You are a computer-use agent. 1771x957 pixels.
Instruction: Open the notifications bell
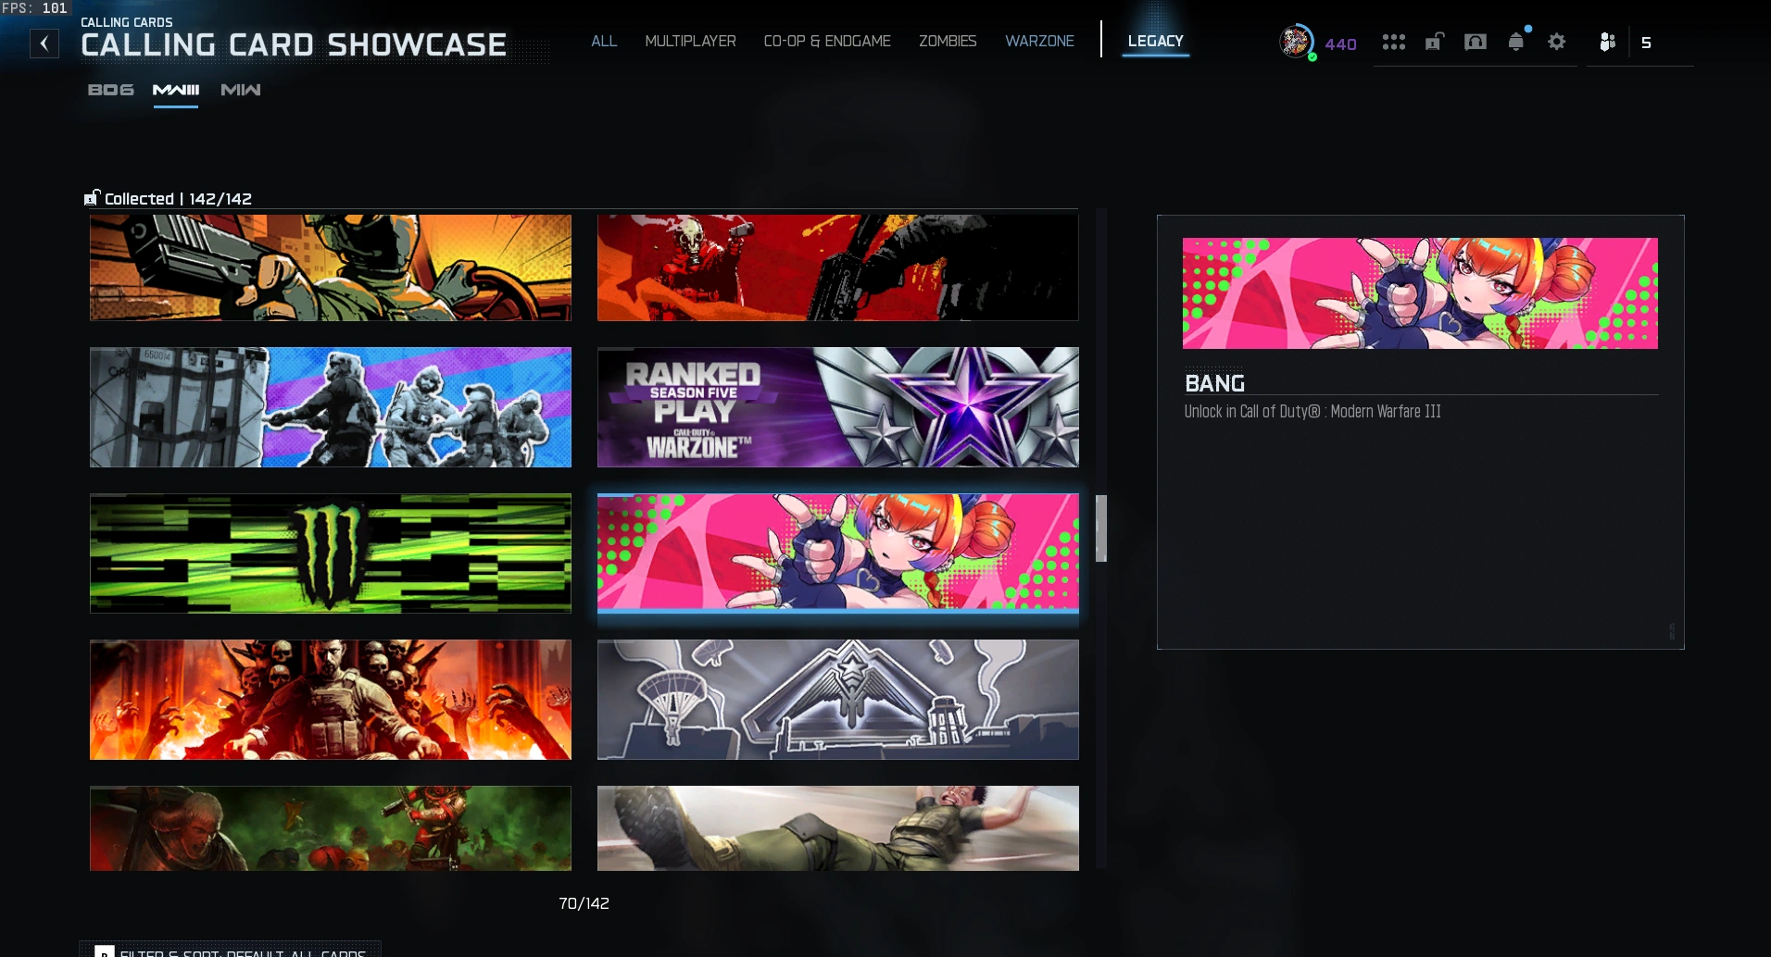(x=1516, y=42)
